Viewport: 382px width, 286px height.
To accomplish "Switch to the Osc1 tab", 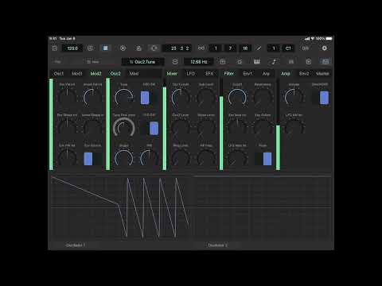I will (59, 73).
